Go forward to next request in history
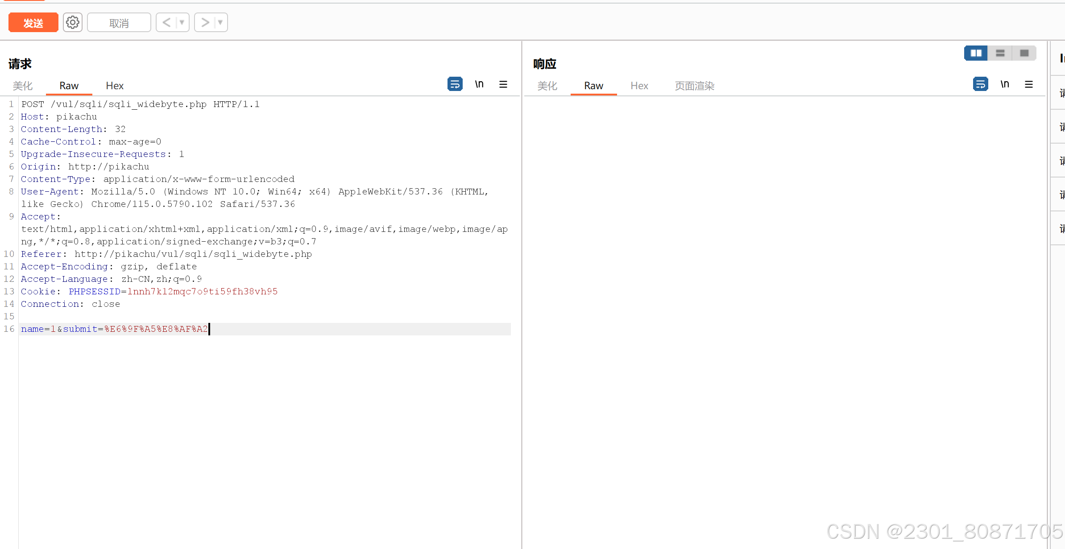 [205, 22]
